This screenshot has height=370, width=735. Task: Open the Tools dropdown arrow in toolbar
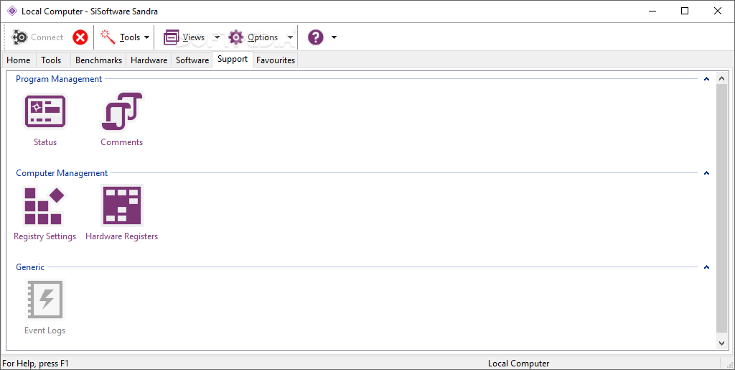[146, 37]
